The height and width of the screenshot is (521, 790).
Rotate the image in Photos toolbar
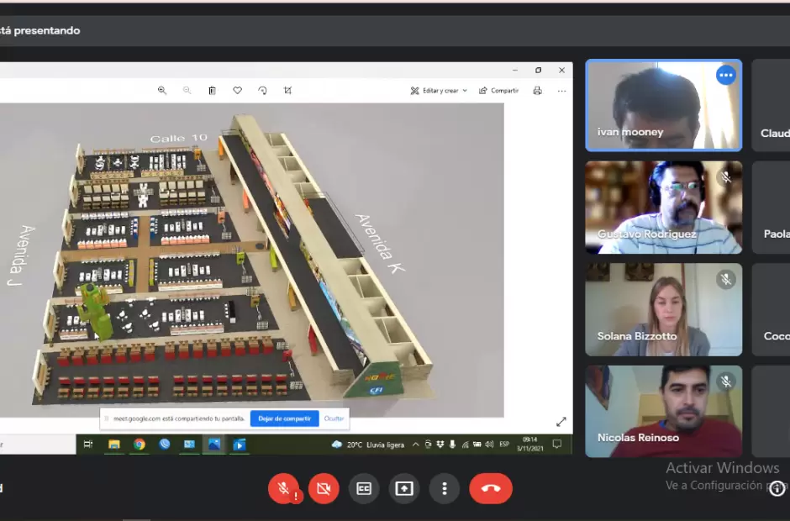pos(262,91)
